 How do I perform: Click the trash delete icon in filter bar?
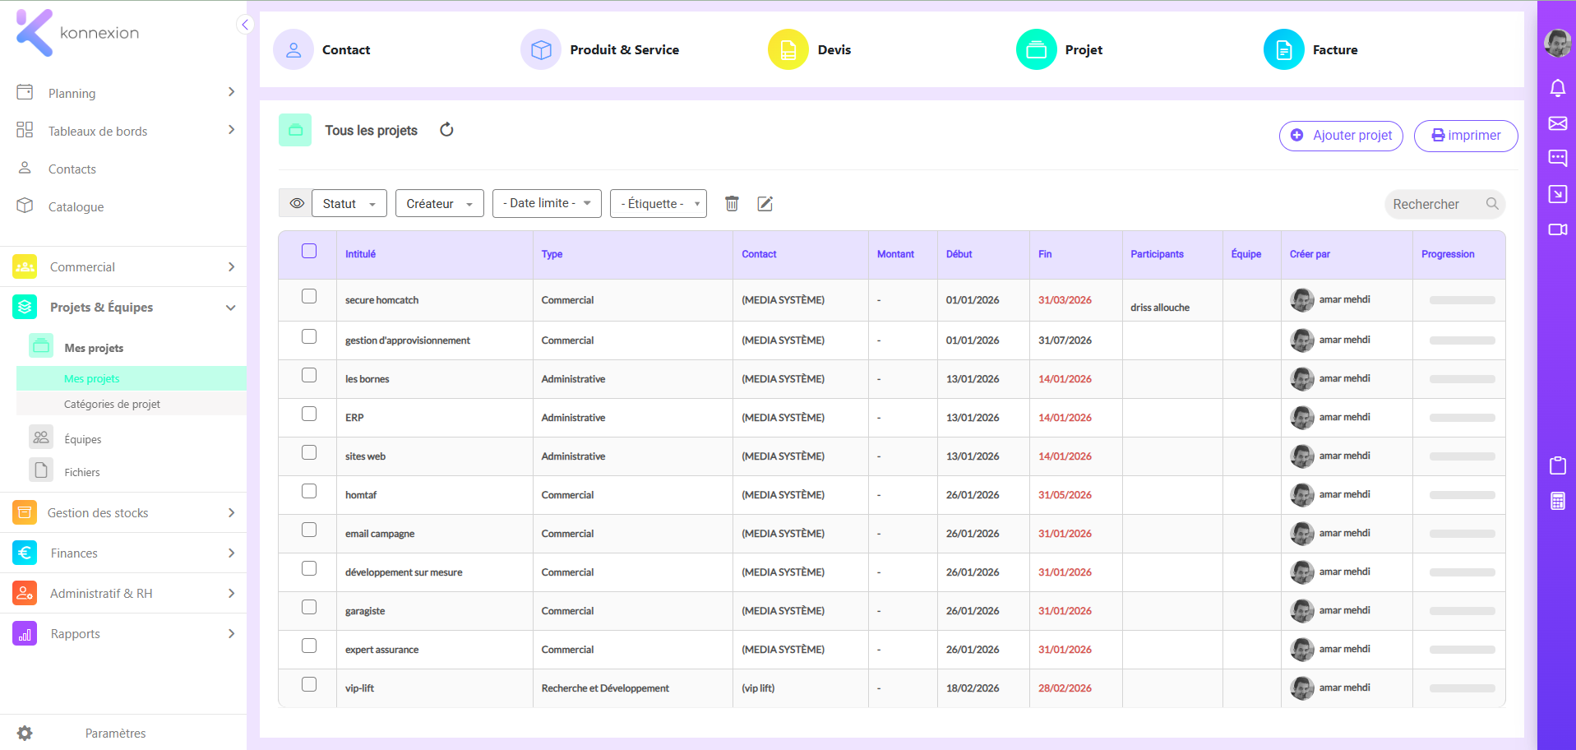point(732,203)
